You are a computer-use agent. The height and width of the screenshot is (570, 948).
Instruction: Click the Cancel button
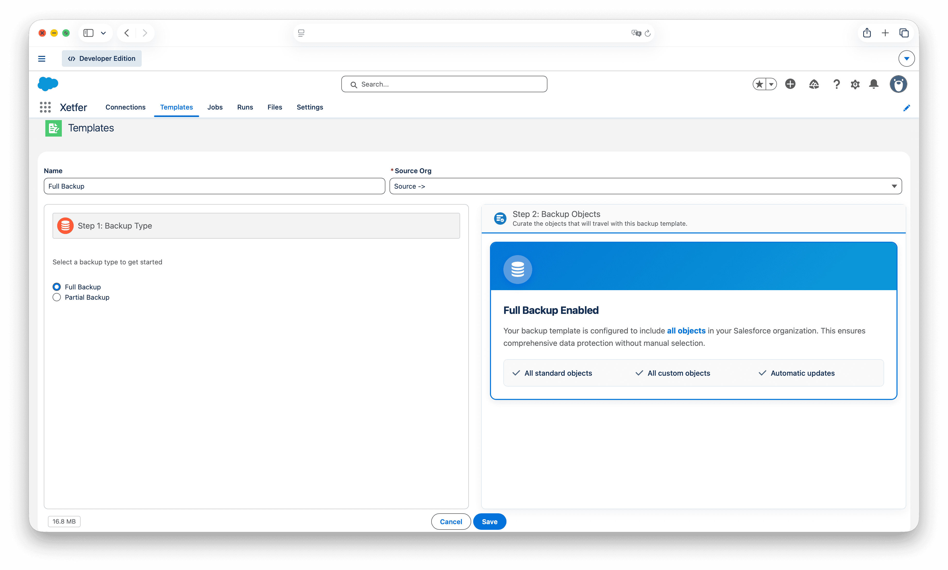(x=451, y=522)
